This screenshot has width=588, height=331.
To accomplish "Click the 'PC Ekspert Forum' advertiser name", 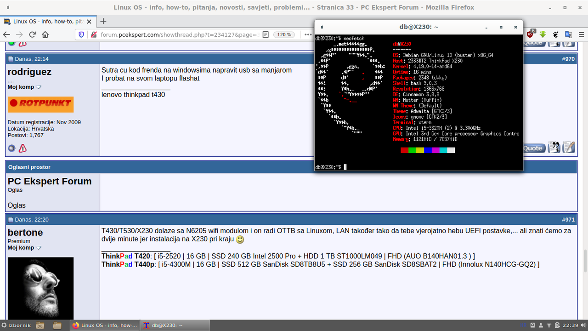I will click(50, 181).
